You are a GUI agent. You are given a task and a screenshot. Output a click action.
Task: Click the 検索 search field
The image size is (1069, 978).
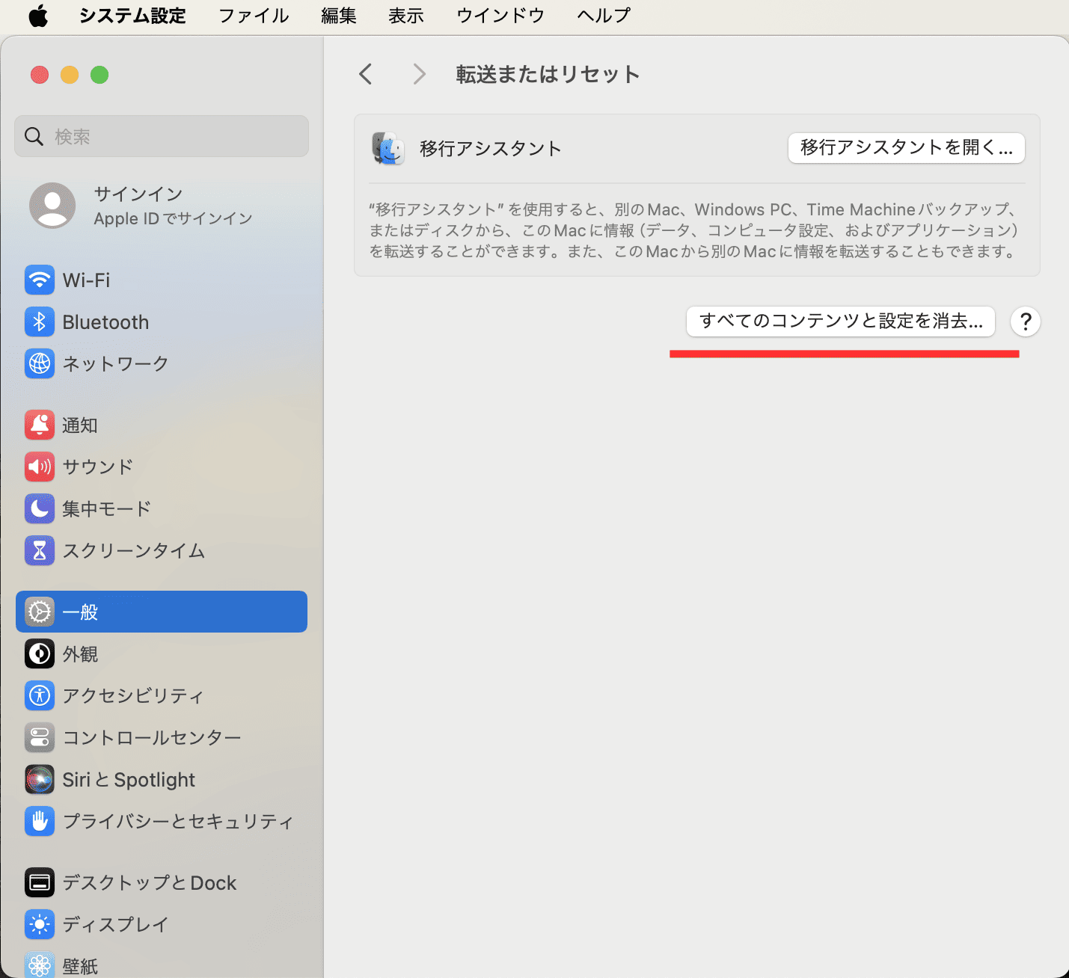point(161,136)
